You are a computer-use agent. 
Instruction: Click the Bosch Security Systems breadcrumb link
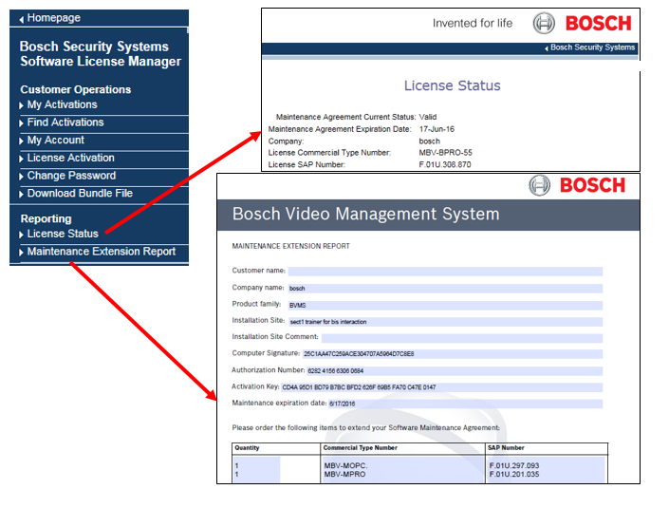[592, 47]
